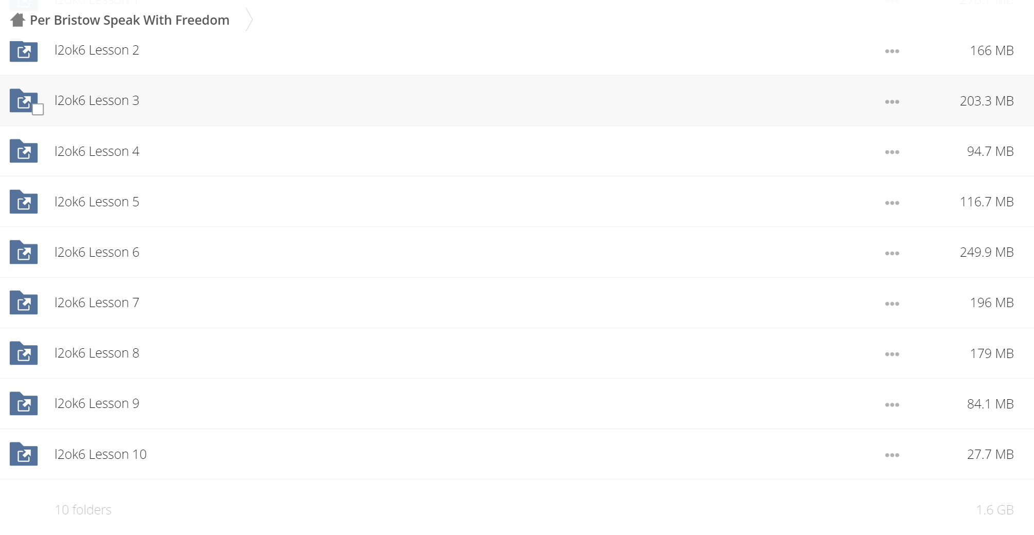1034x535 pixels.
Task: Open the three-dot actions menu for Lesson 2
Action: point(892,51)
